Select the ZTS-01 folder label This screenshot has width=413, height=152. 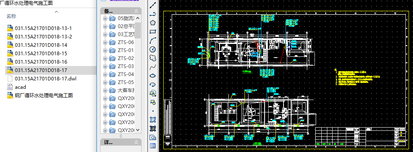(126, 50)
